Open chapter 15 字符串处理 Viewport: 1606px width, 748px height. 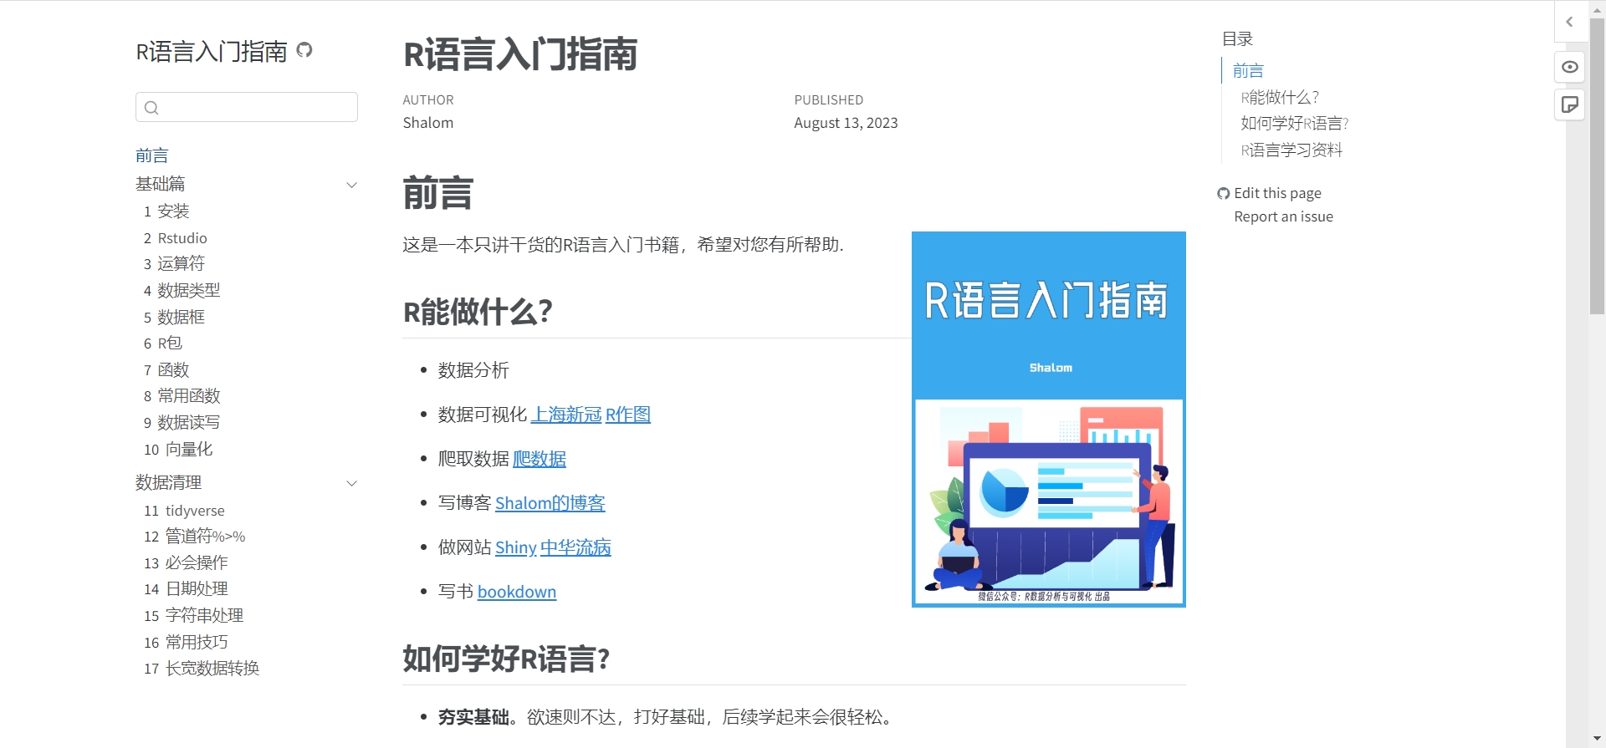(193, 616)
